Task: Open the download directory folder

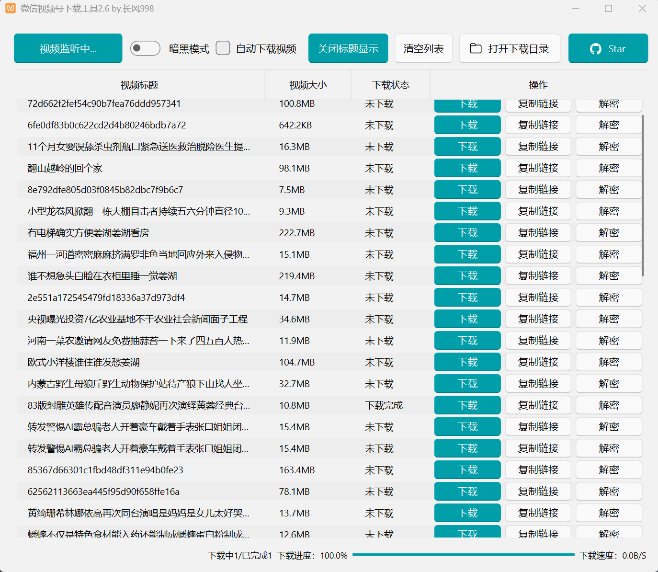Action: (x=510, y=48)
